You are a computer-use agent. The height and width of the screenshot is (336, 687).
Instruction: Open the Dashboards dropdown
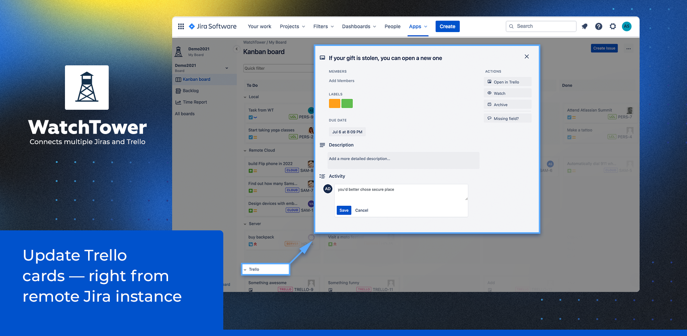point(359,27)
